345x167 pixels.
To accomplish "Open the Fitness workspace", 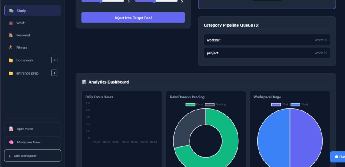I will pyautogui.click(x=33, y=48).
